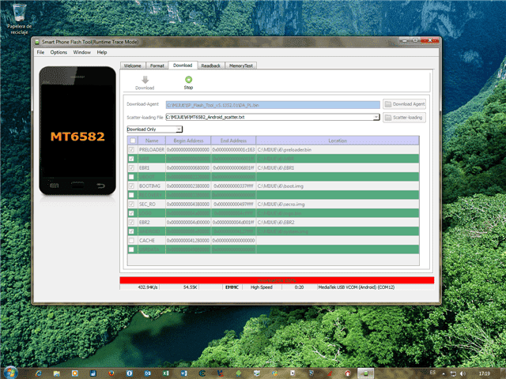Click the Scatter-loading browse button
Viewport: 506px width, 379px height.
(404, 118)
